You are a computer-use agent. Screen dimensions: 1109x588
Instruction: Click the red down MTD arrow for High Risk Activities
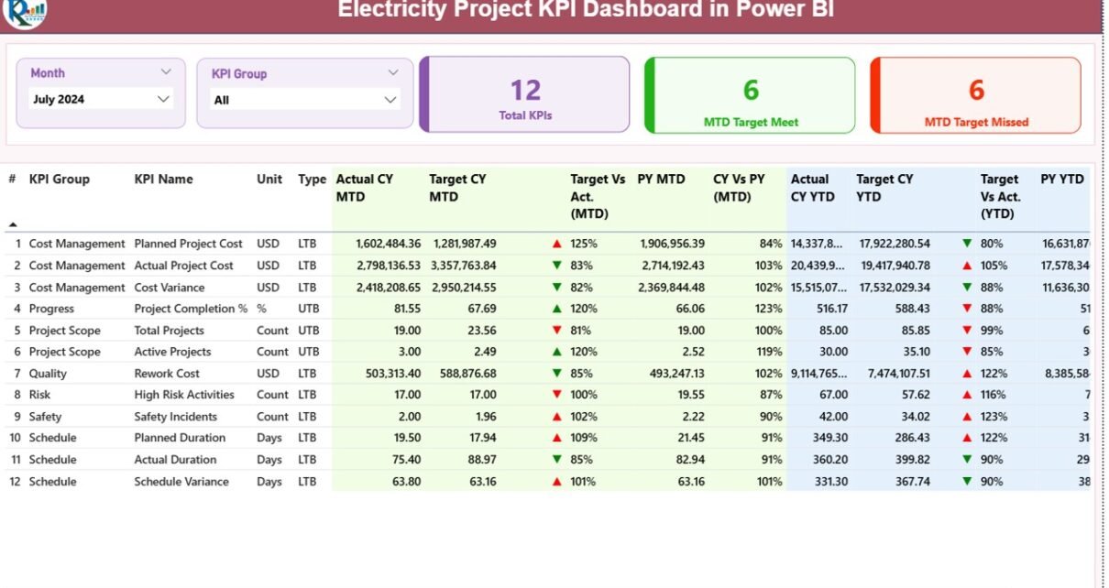[556, 395]
